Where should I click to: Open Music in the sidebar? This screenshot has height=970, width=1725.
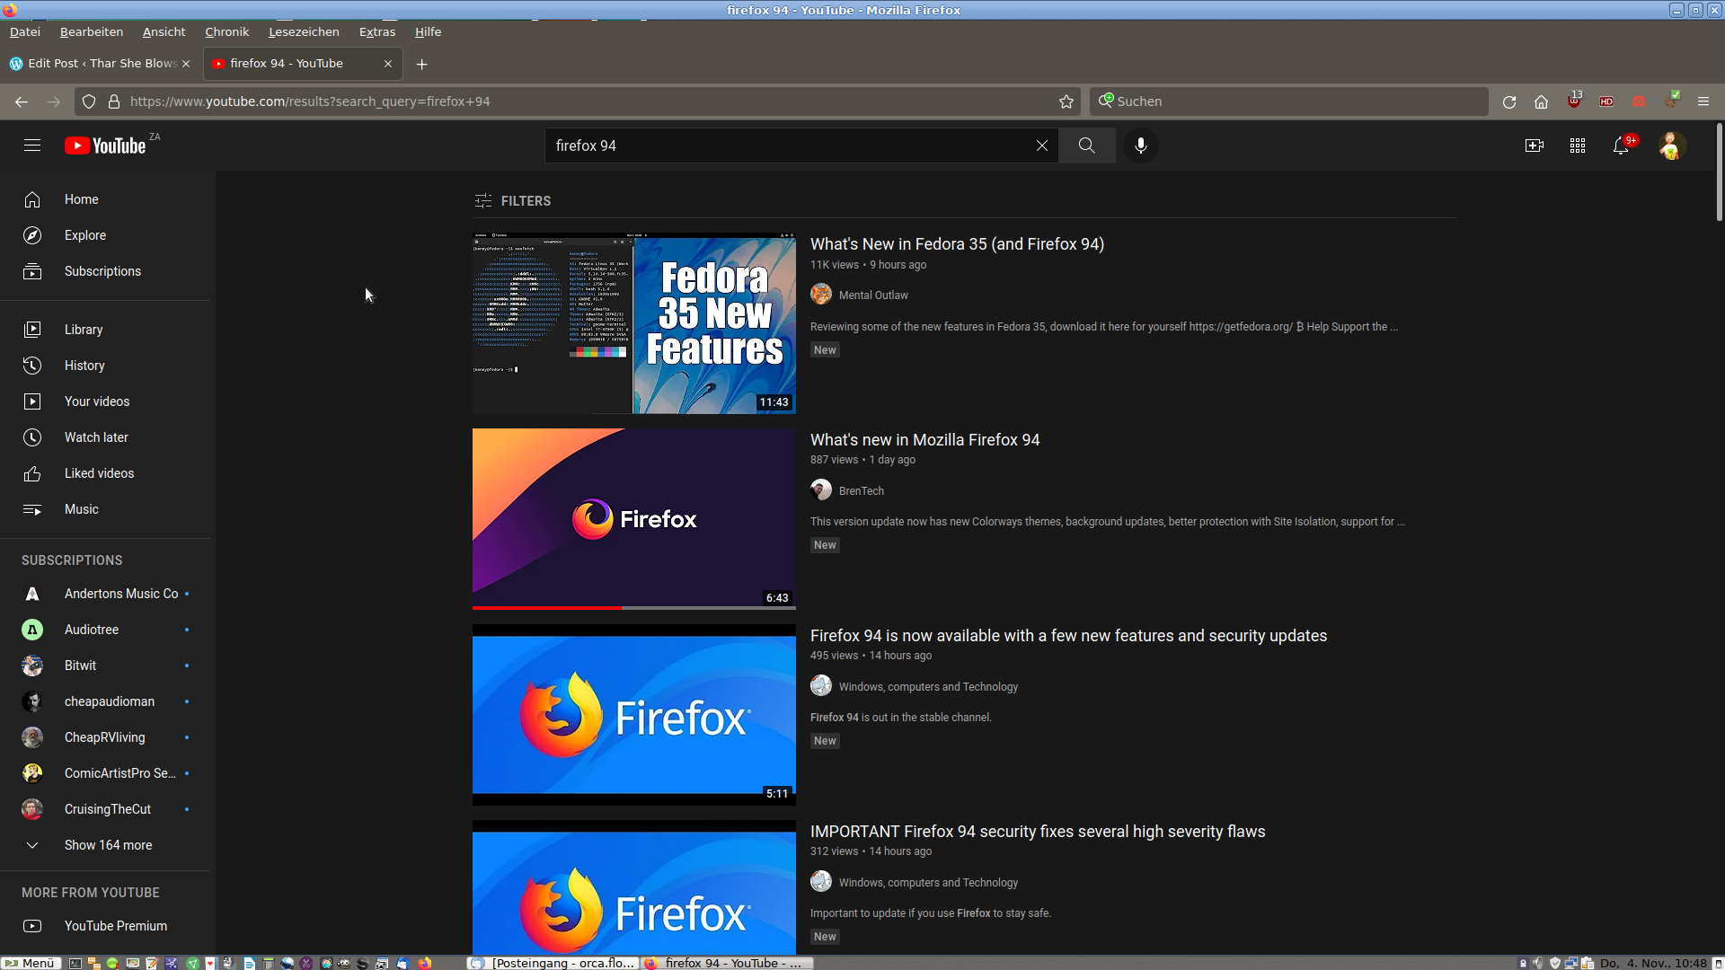point(106,509)
